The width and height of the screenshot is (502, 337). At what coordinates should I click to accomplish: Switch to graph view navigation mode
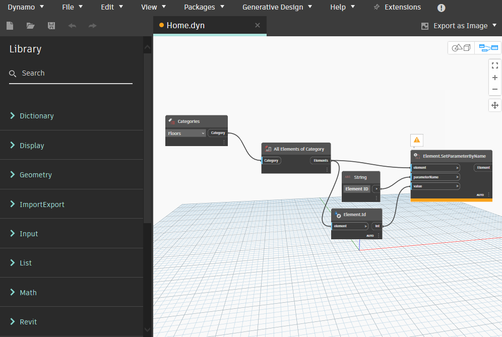[488, 48]
